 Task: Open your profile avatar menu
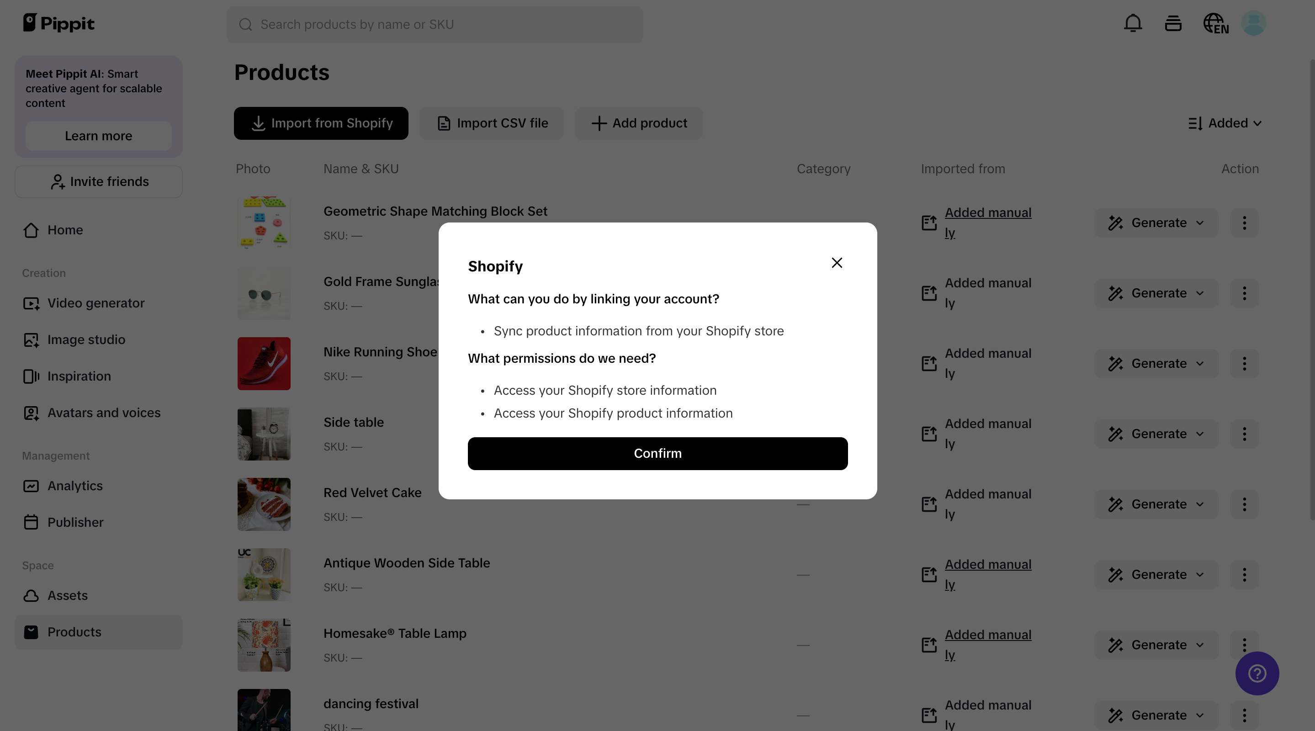tap(1254, 23)
